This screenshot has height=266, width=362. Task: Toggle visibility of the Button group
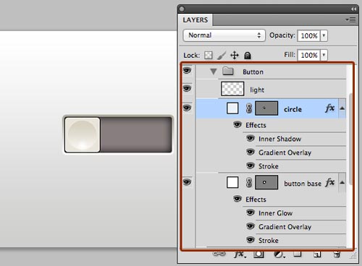[x=187, y=71]
